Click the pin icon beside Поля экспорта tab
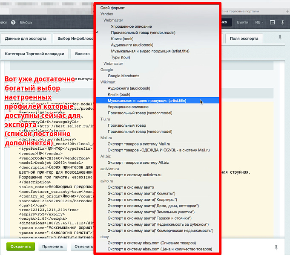Image resolution: width=290 pixels, height=256 pixels. pyautogui.click(x=280, y=38)
